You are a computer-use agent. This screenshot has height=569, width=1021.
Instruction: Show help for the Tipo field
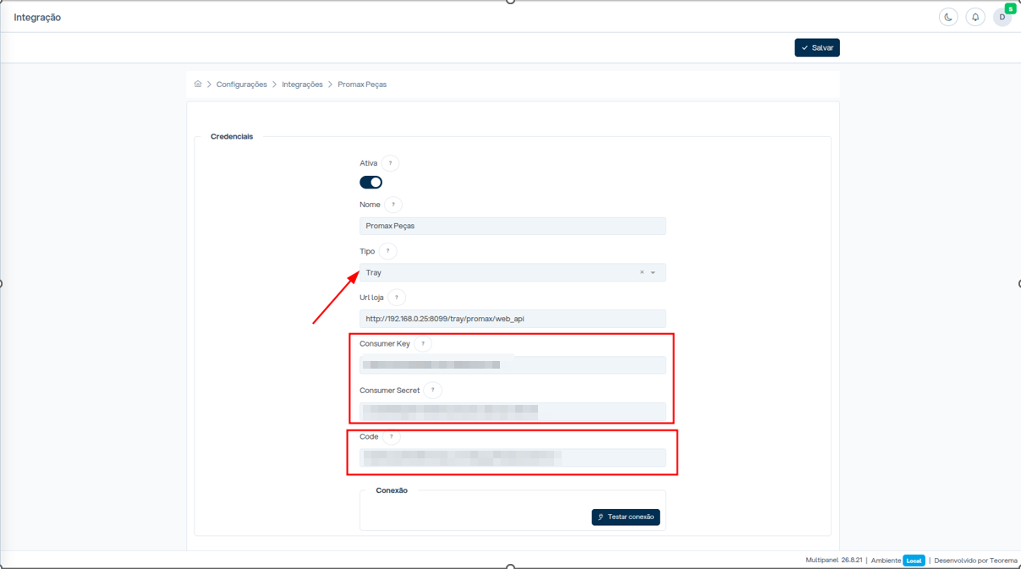(x=387, y=251)
